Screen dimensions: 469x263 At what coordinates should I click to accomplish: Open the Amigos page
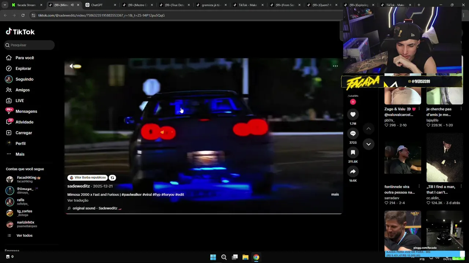point(22,90)
